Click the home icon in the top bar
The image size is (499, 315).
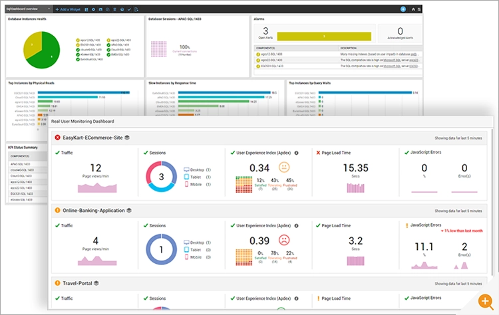pos(413,9)
